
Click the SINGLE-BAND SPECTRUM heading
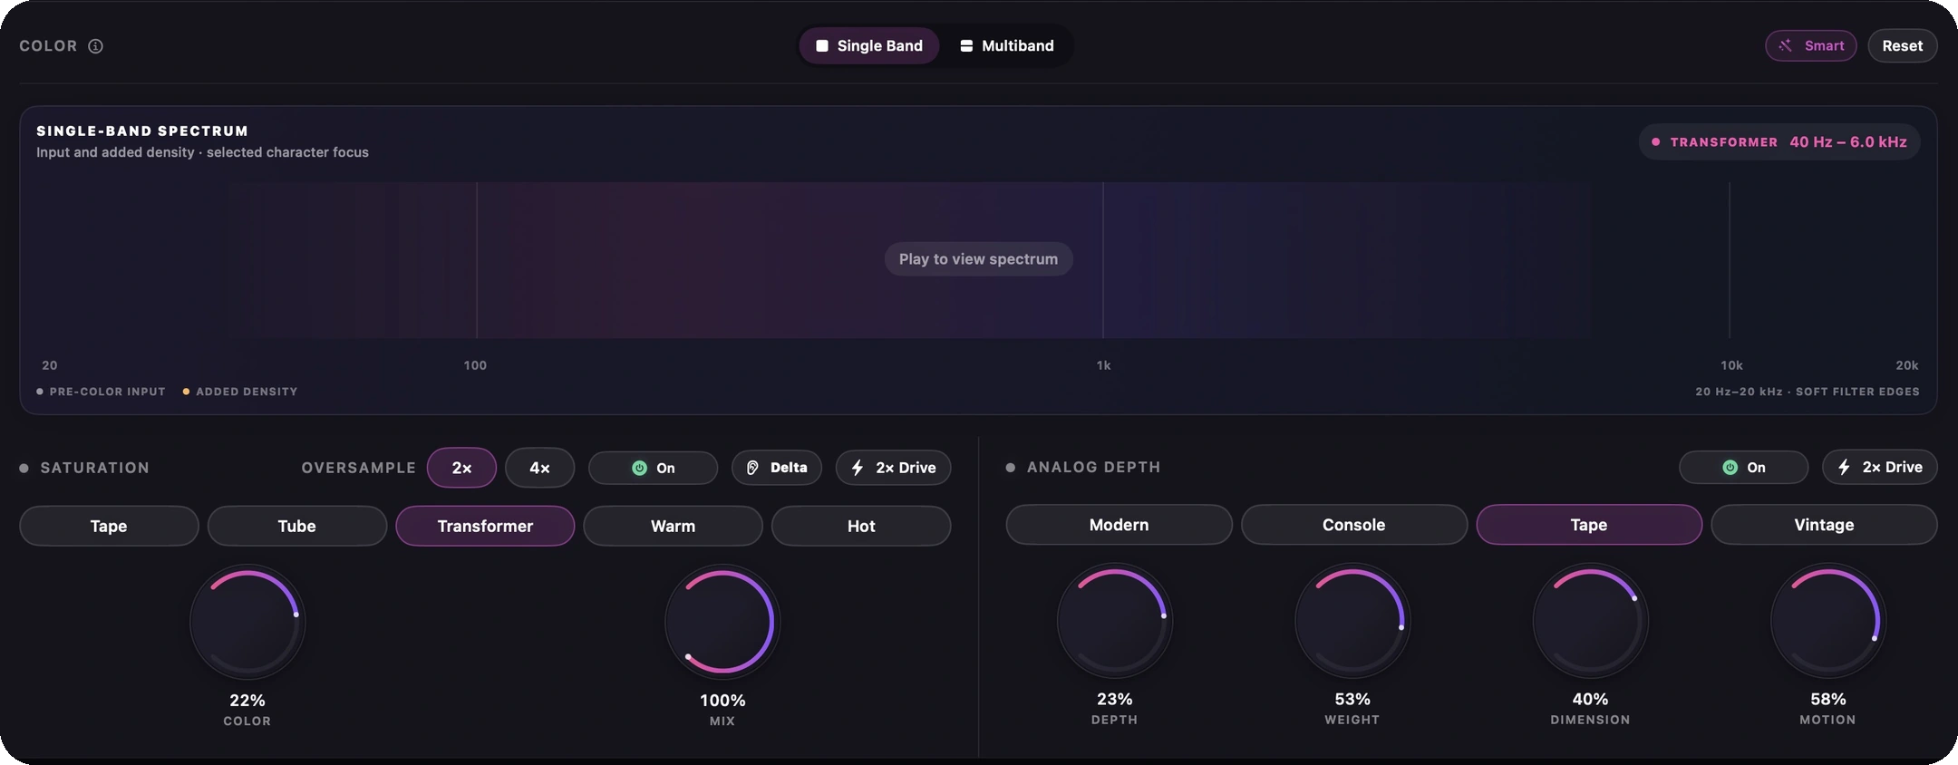[x=142, y=131]
